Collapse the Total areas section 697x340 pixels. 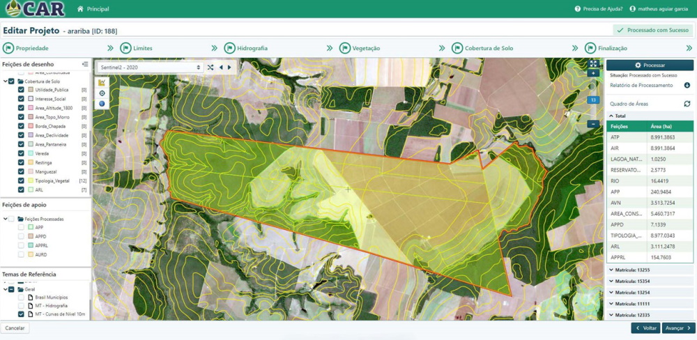click(x=650, y=116)
